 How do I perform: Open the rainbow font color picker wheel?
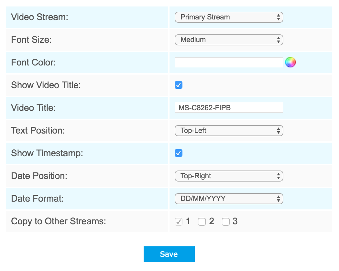click(290, 62)
